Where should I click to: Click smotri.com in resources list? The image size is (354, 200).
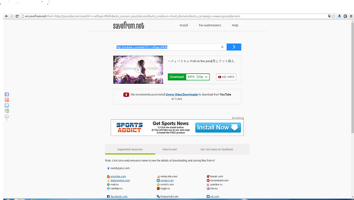[167, 185]
